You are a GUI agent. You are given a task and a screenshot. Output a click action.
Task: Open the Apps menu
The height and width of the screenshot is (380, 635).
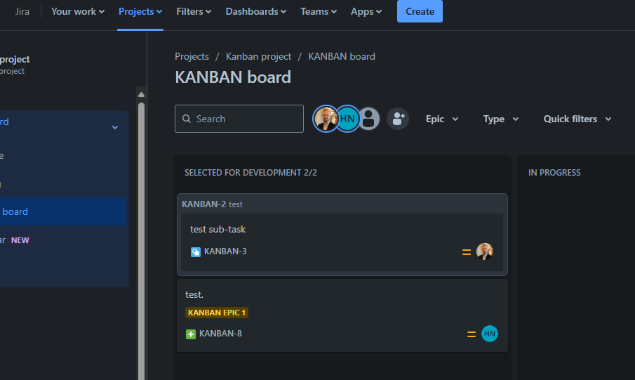click(x=366, y=11)
